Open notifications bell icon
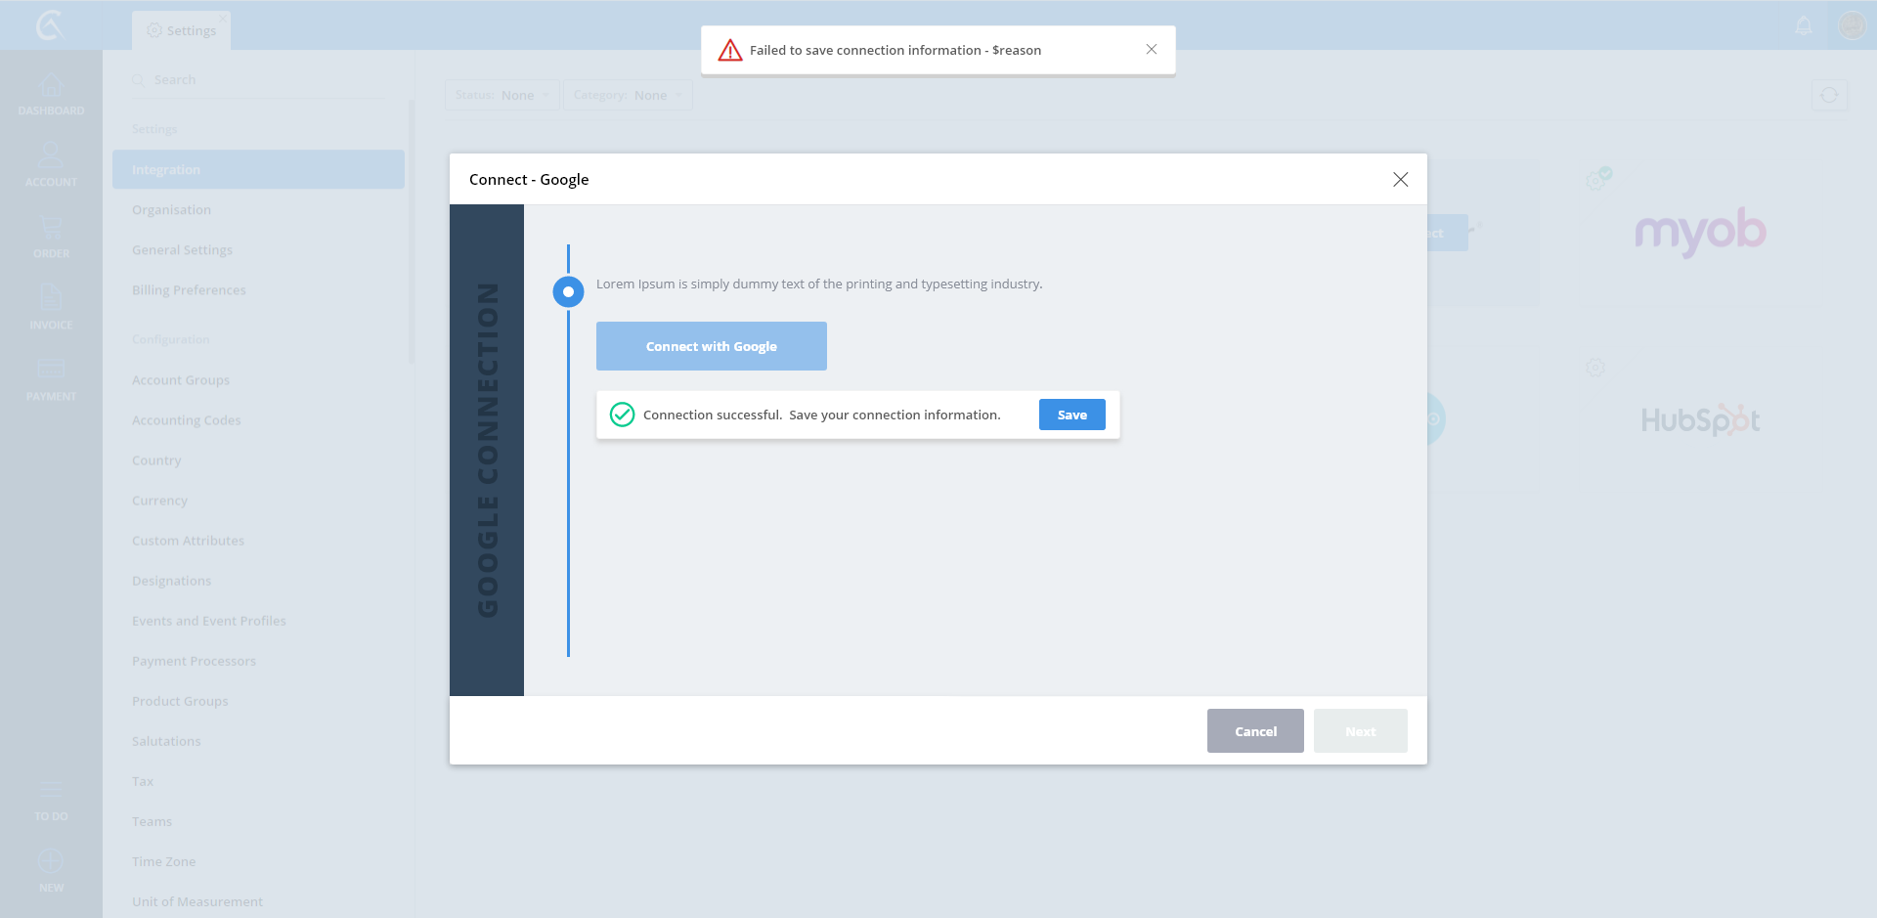 (1804, 25)
